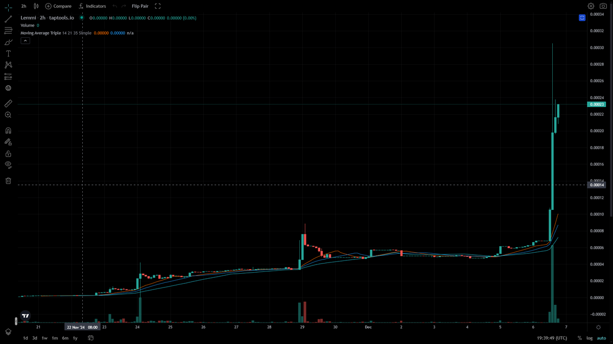Screen dimensions: 613x344
Task: Click the volume pane collapse handle
Action: pyautogui.click(x=16, y=321)
